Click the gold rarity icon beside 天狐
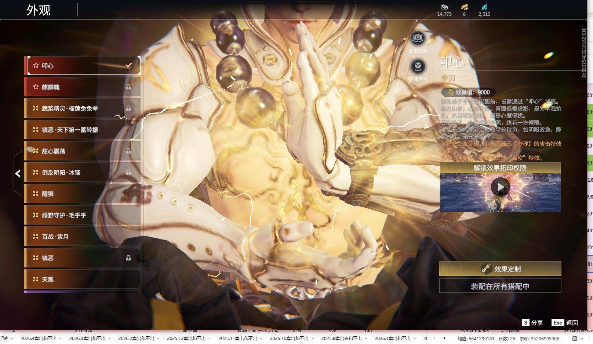The height and width of the screenshot is (344, 593). pos(36,279)
